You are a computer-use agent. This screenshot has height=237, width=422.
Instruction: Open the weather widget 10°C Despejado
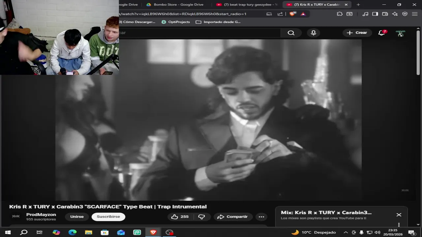click(314, 232)
